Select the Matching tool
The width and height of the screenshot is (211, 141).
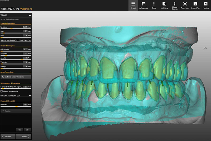[x=164, y=6]
